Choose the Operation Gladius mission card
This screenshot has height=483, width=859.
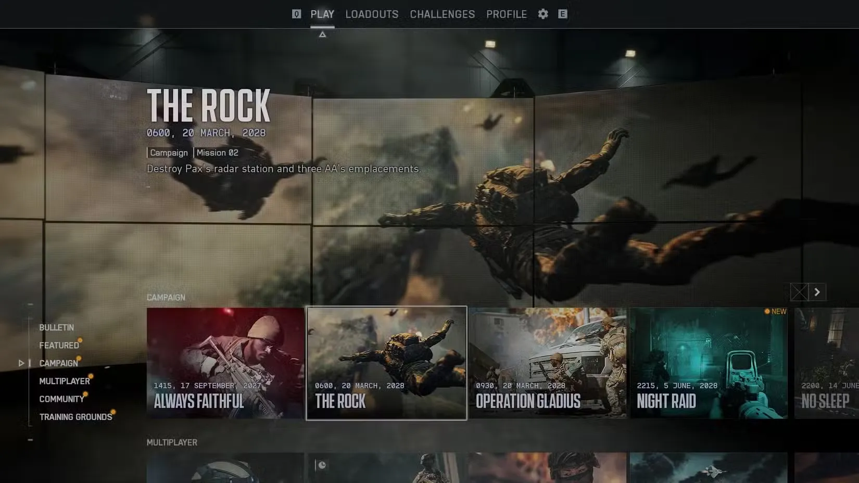coord(548,363)
